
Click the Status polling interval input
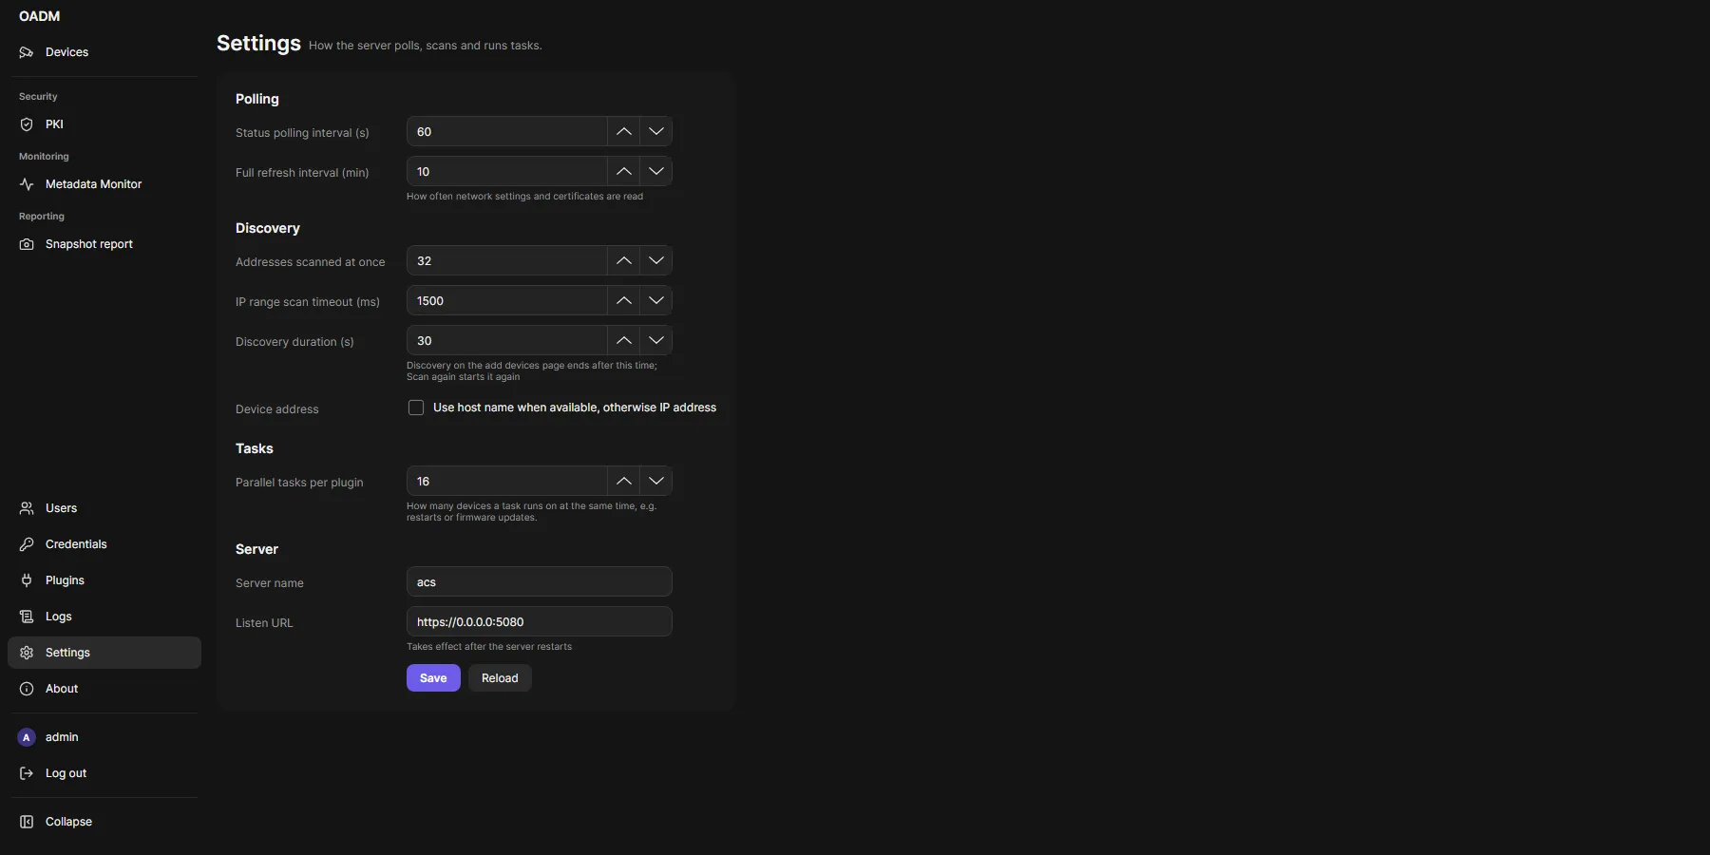[x=506, y=131]
